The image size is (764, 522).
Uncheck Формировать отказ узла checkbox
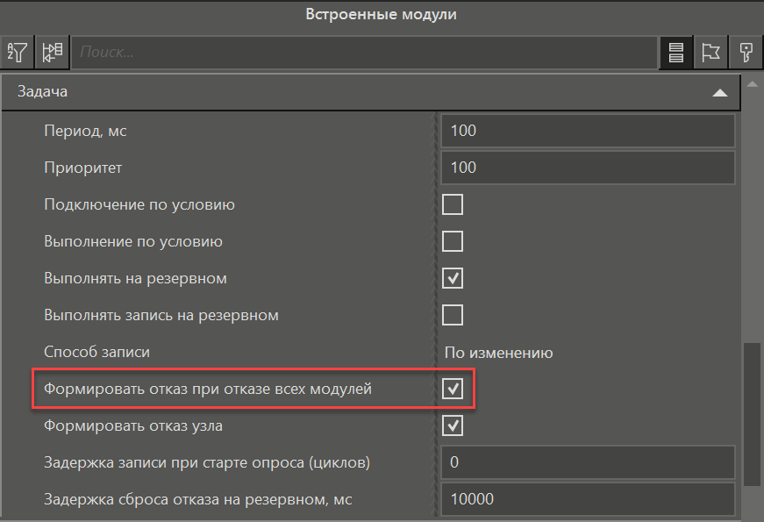[452, 425]
